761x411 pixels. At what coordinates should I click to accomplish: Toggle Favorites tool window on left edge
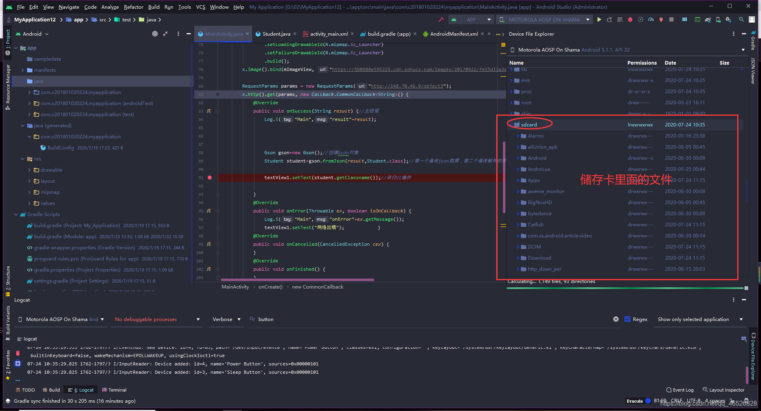pos(8,365)
